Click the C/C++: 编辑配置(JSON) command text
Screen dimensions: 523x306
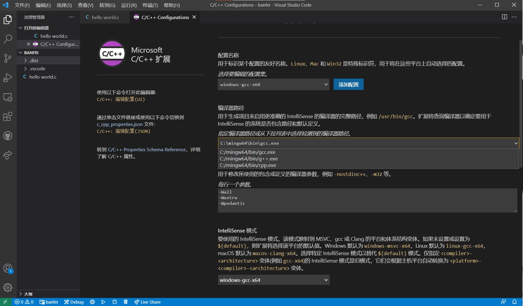[124, 131]
